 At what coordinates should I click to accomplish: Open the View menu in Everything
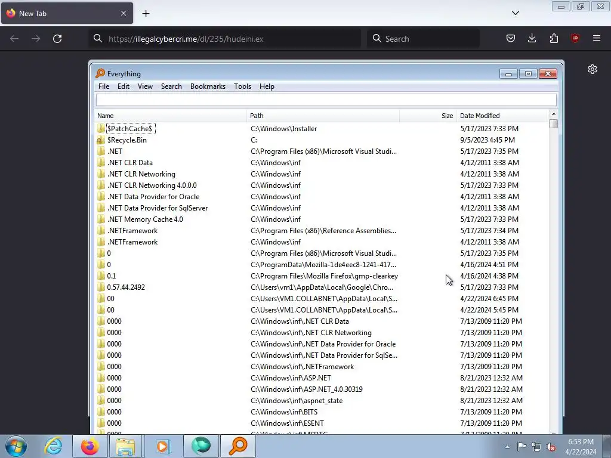[x=145, y=86]
